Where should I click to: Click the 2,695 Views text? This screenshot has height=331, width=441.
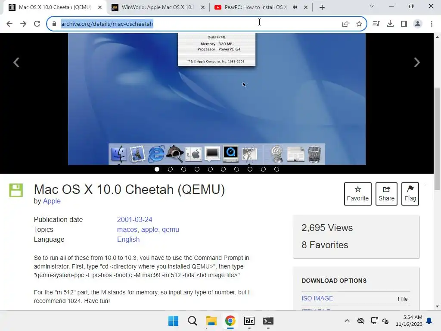[x=327, y=228]
